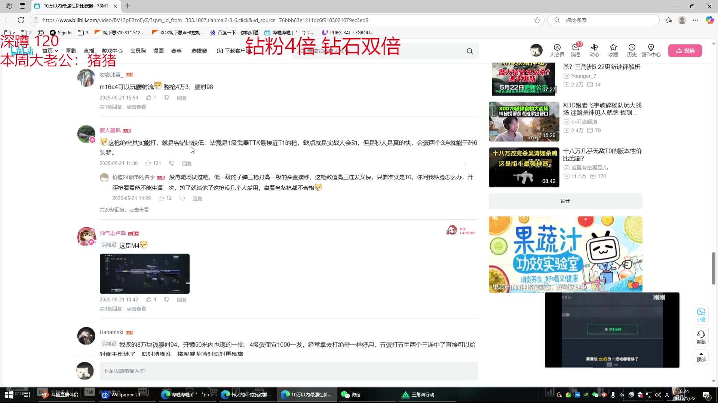Open 游戏中心 nav item
Image resolution: width=718 pixels, height=403 pixels.
[x=112, y=51]
